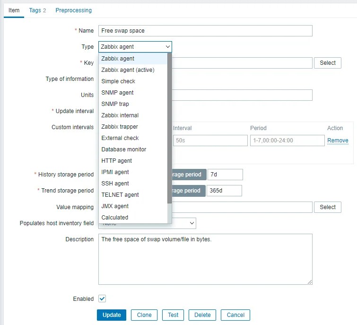357x325 pixels.
Task: Choose Zabbix agent from the Type list
Action: 133,59
